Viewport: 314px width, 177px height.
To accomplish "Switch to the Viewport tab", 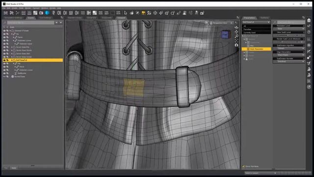I will (x=121, y=18).
